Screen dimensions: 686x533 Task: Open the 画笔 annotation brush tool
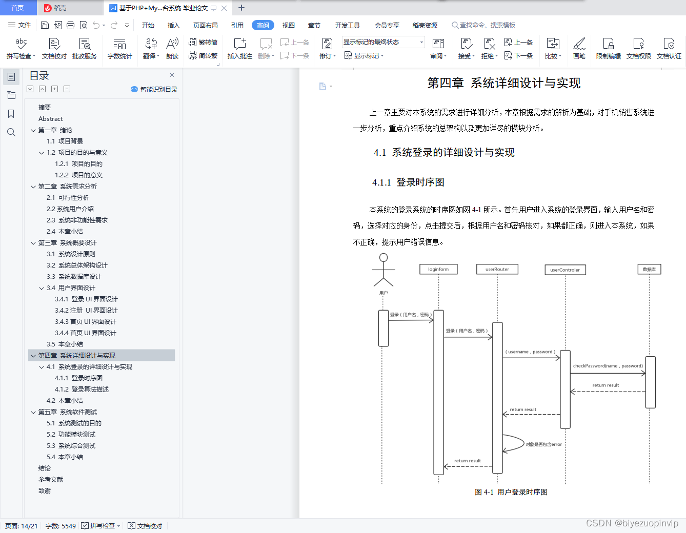(x=579, y=49)
